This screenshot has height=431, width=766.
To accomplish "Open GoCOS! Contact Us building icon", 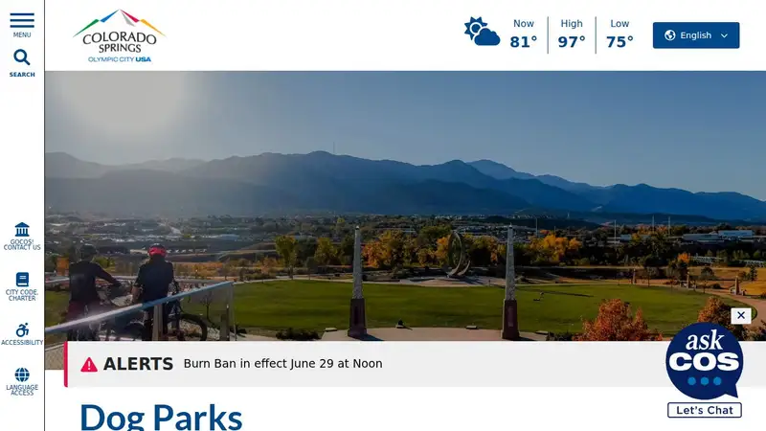I will (x=22, y=229).
